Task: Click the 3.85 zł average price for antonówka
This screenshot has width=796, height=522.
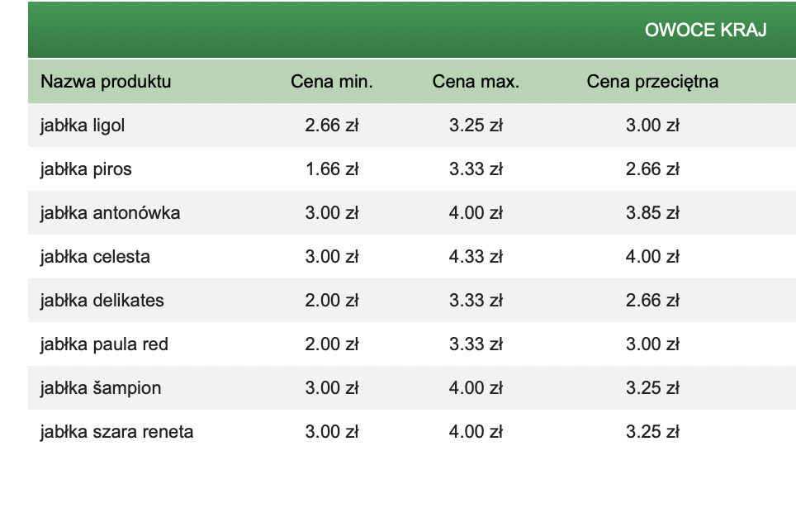Action: pyautogui.click(x=652, y=213)
